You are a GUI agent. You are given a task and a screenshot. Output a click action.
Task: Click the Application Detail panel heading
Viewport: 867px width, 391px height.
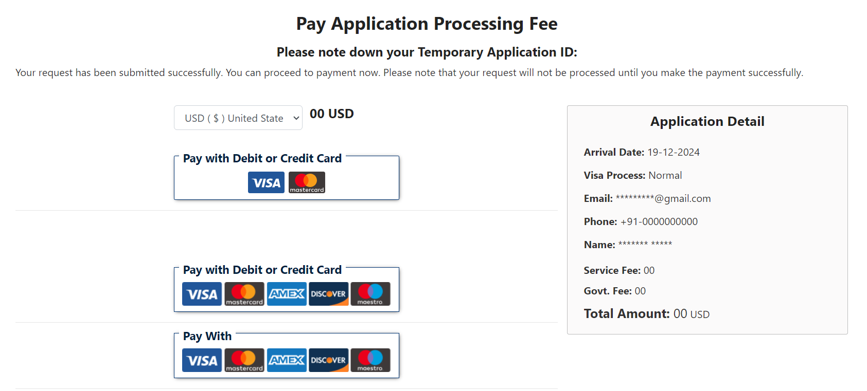707,121
